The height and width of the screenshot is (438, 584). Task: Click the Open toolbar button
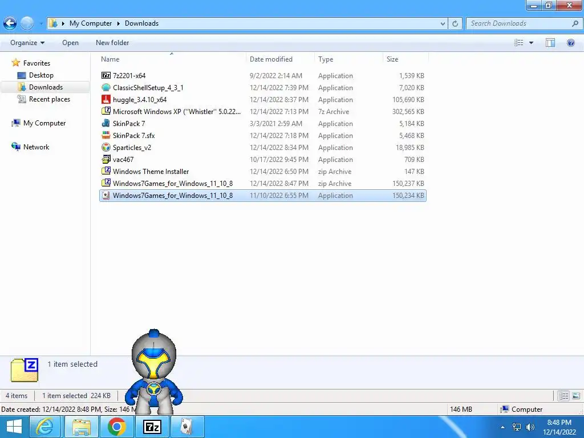click(x=70, y=42)
